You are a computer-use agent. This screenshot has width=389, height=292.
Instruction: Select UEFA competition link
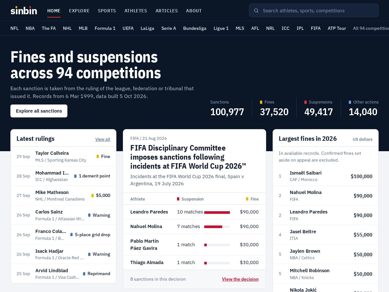[x=128, y=28]
